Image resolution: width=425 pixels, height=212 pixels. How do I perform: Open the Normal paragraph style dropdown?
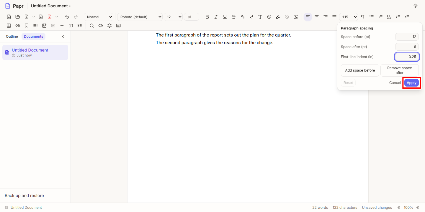pyautogui.click(x=99, y=17)
